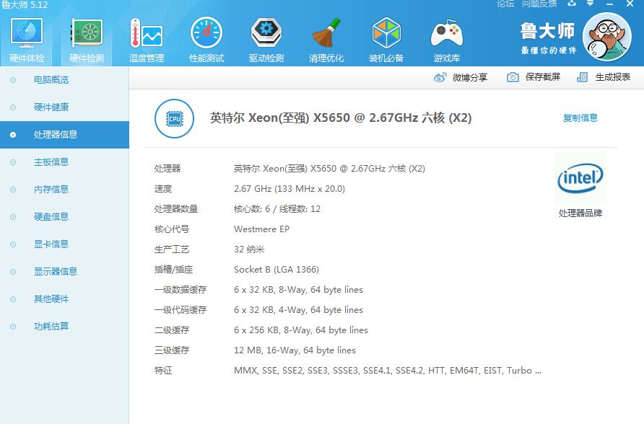
Task: Switch to the 硬件检测 hardware detection tab
Action: [x=87, y=40]
